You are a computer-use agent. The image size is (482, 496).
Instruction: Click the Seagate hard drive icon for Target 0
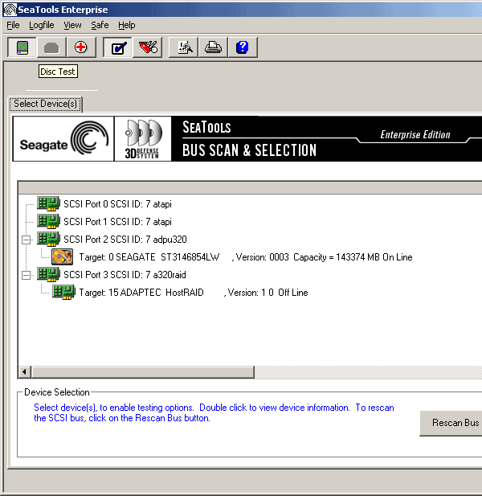(63, 256)
